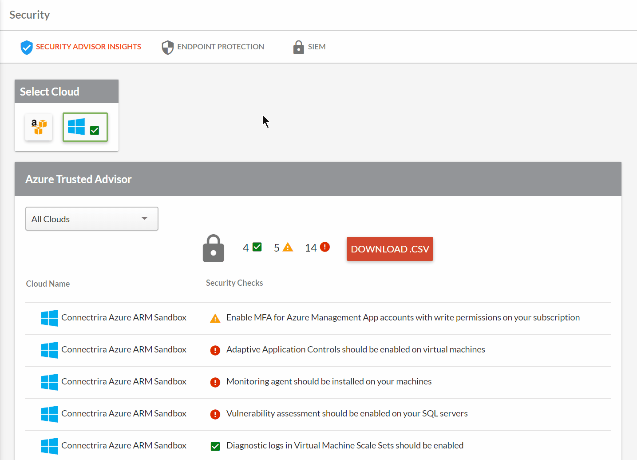This screenshot has height=460, width=637.
Task: Click the large gray lock icon
Action: click(x=214, y=248)
